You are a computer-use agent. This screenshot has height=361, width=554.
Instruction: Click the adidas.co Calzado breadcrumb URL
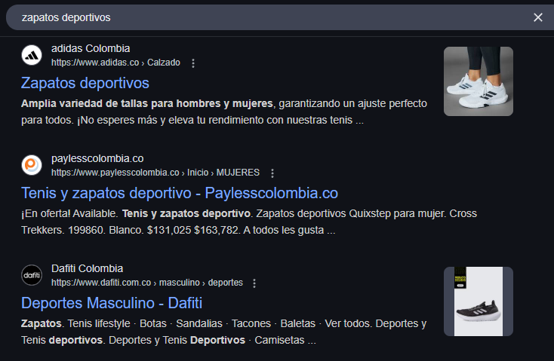tap(115, 63)
